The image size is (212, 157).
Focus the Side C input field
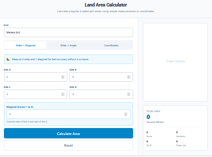coord(36,94)
